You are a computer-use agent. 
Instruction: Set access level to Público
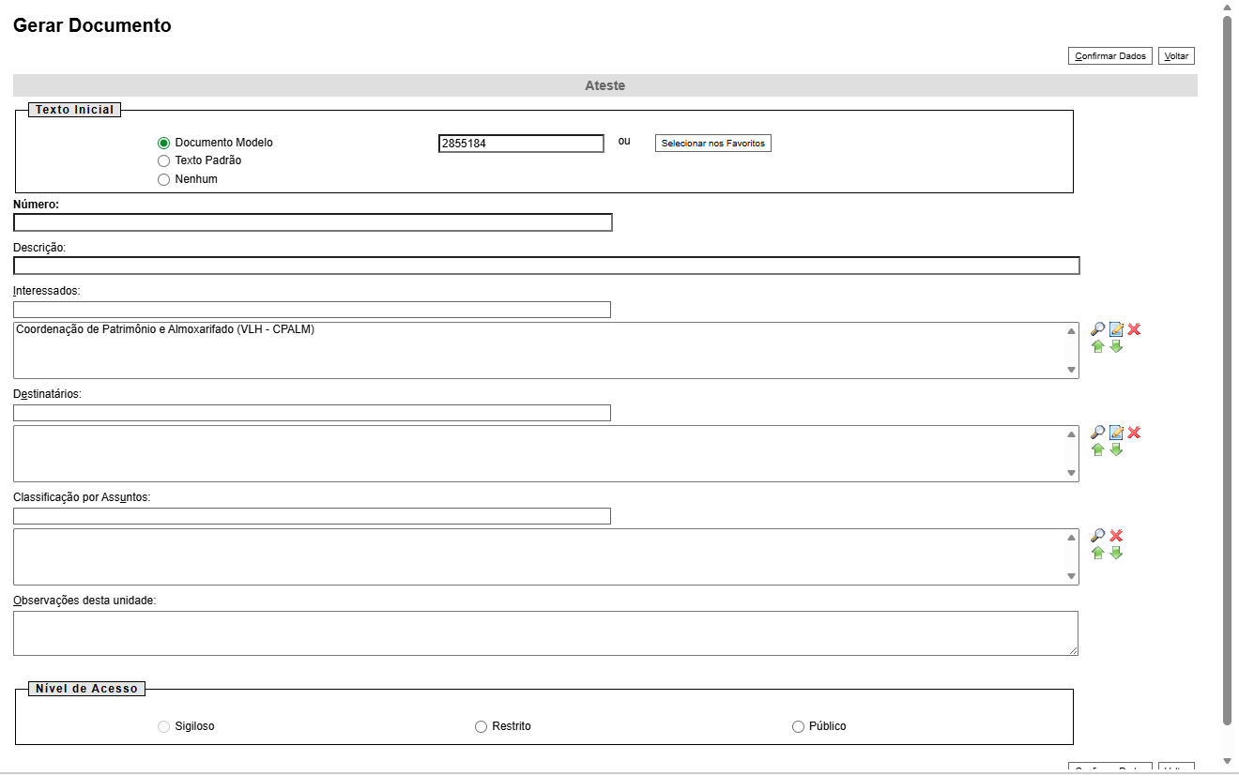[799, 726]
